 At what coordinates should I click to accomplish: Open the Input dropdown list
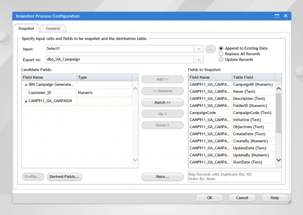pos(199,49)
